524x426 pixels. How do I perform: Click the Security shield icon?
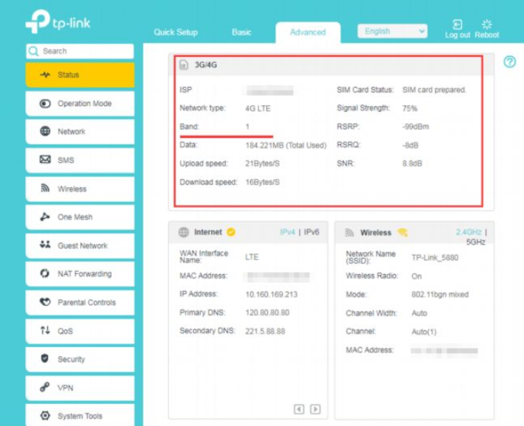coord(45,358)
